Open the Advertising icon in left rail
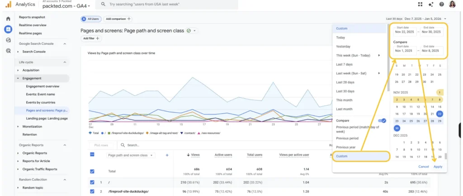 pos(8,51)
